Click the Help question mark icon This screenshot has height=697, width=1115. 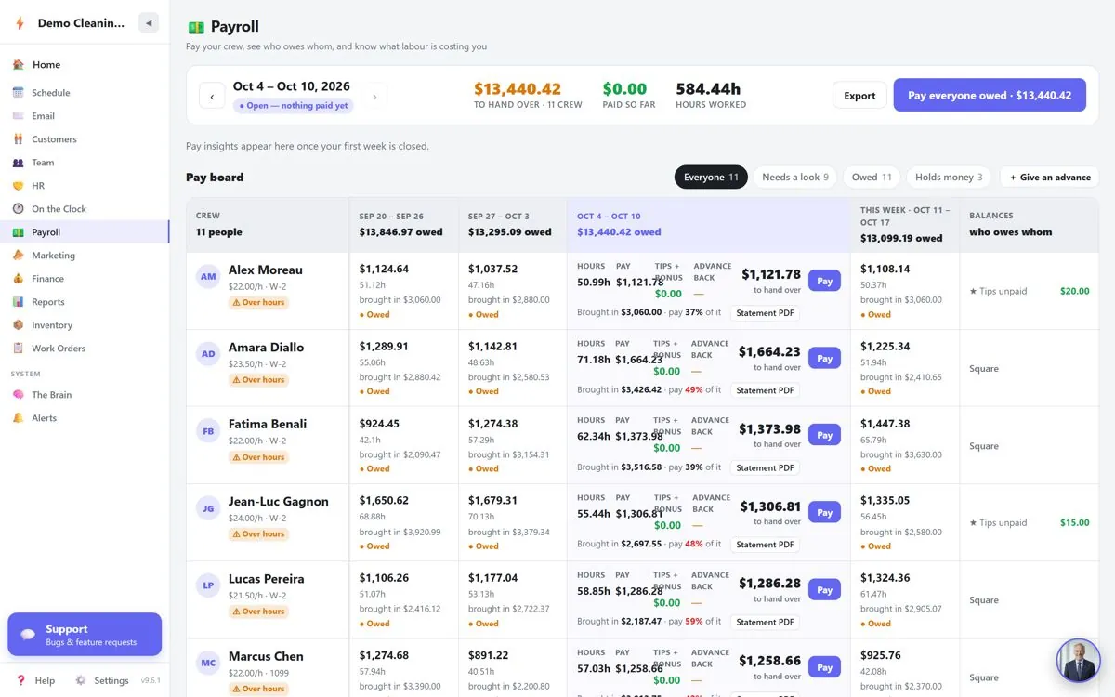coord(21,680)
